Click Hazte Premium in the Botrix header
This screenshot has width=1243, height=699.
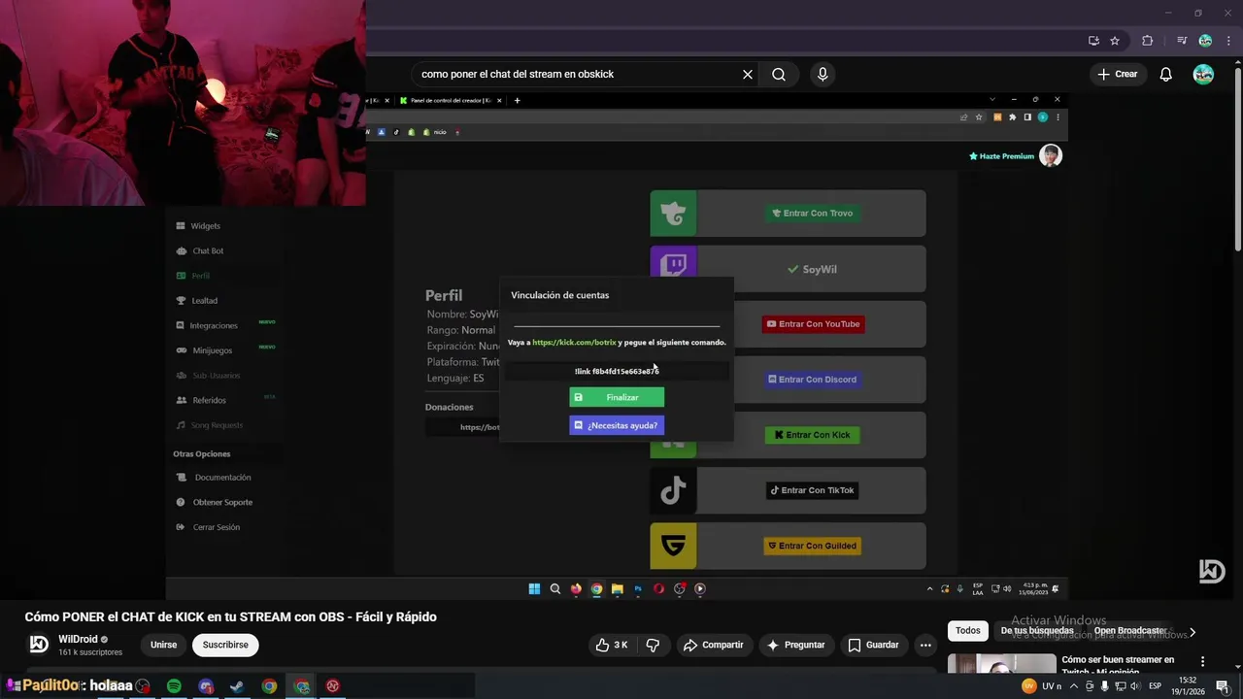pos(1001,156)
